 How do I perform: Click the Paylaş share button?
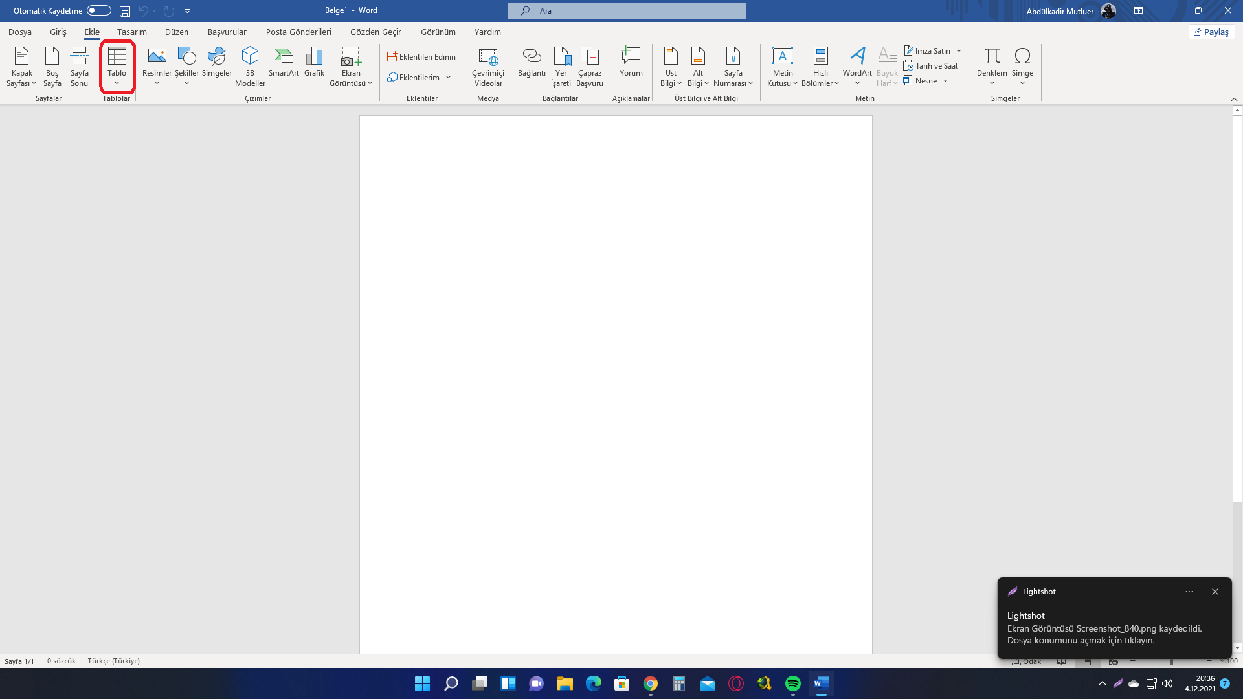(x=1211, y=32)
